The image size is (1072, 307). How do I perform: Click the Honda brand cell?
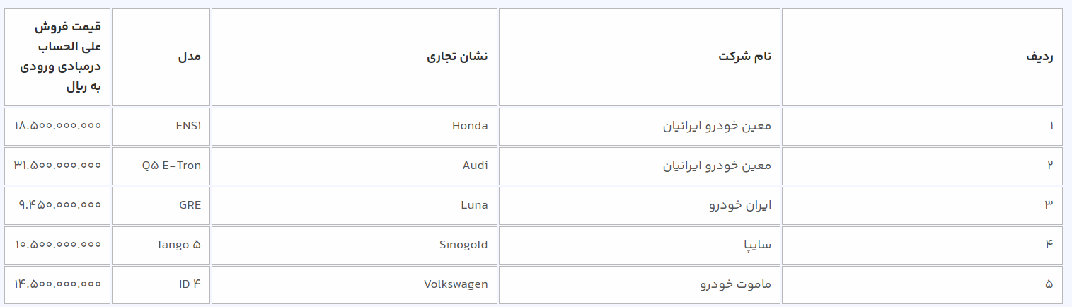click(x=470, y=126)
